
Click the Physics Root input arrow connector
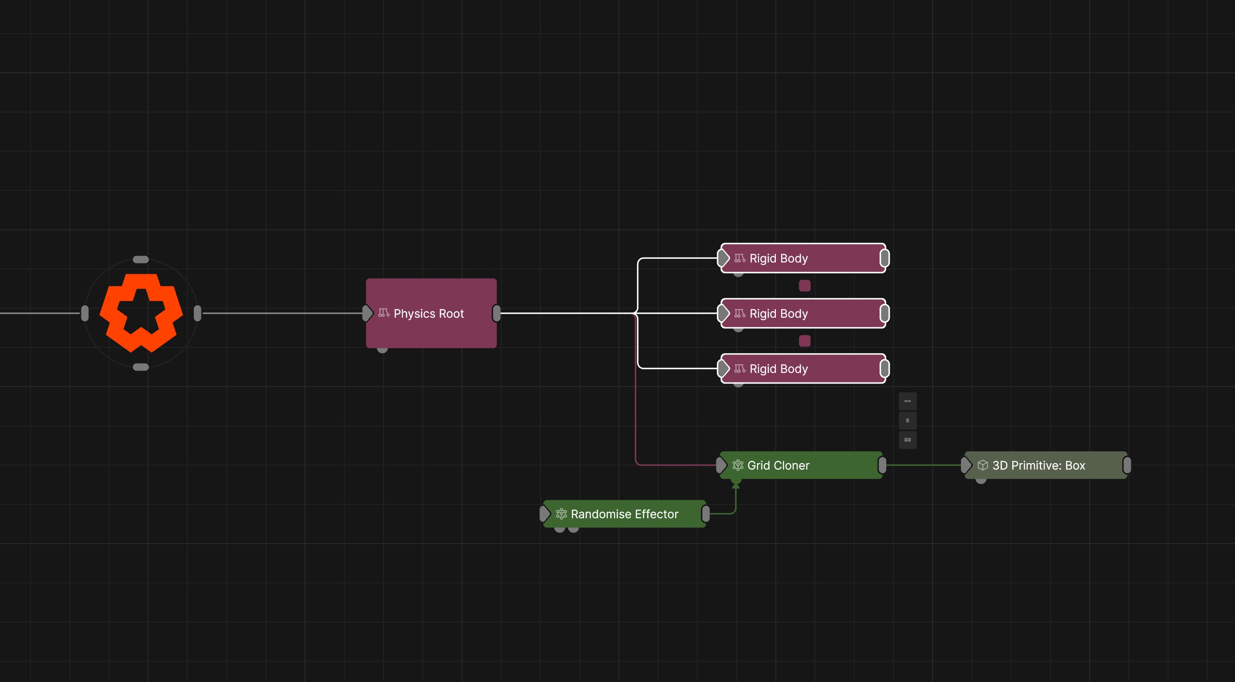click(368, 313)
